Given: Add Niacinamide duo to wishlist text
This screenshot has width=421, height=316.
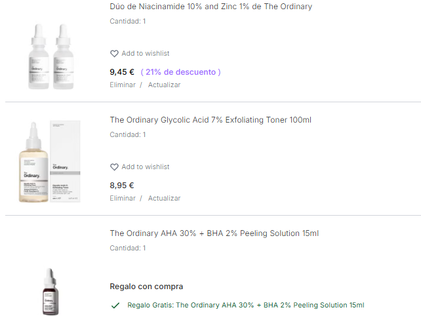Looking at the screenshot, I should click(x=146, y=53).
